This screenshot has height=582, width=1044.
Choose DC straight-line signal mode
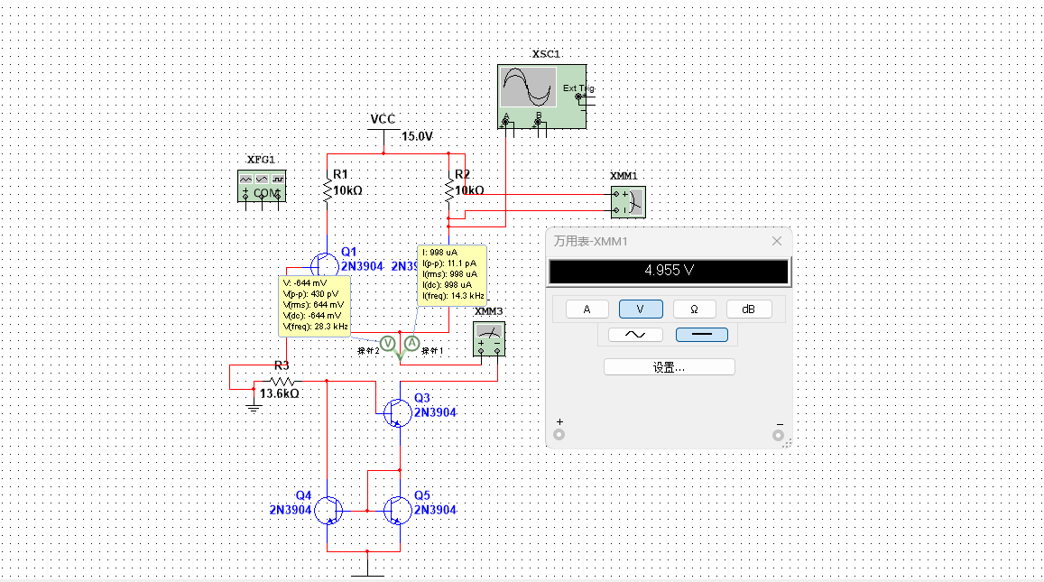[x=702, y=334]
